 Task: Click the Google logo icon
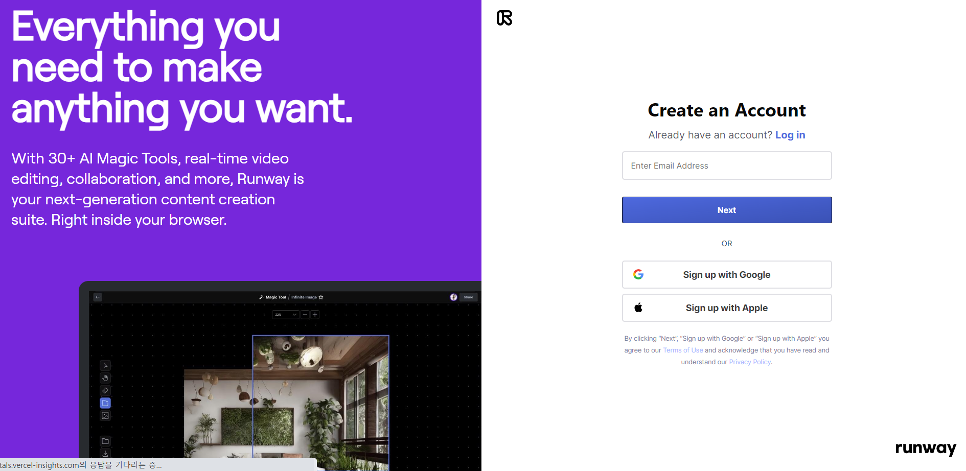click(638, 275)
